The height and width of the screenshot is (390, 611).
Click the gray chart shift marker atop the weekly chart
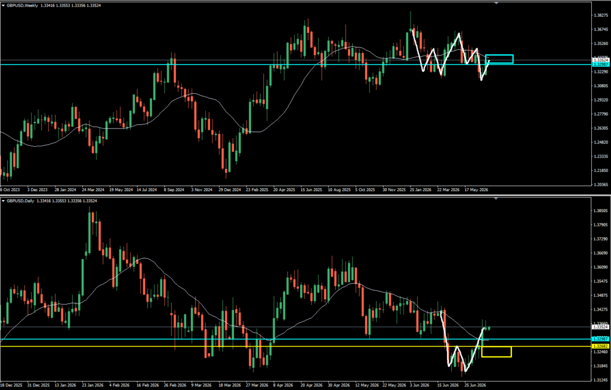[x=496, y=3]
